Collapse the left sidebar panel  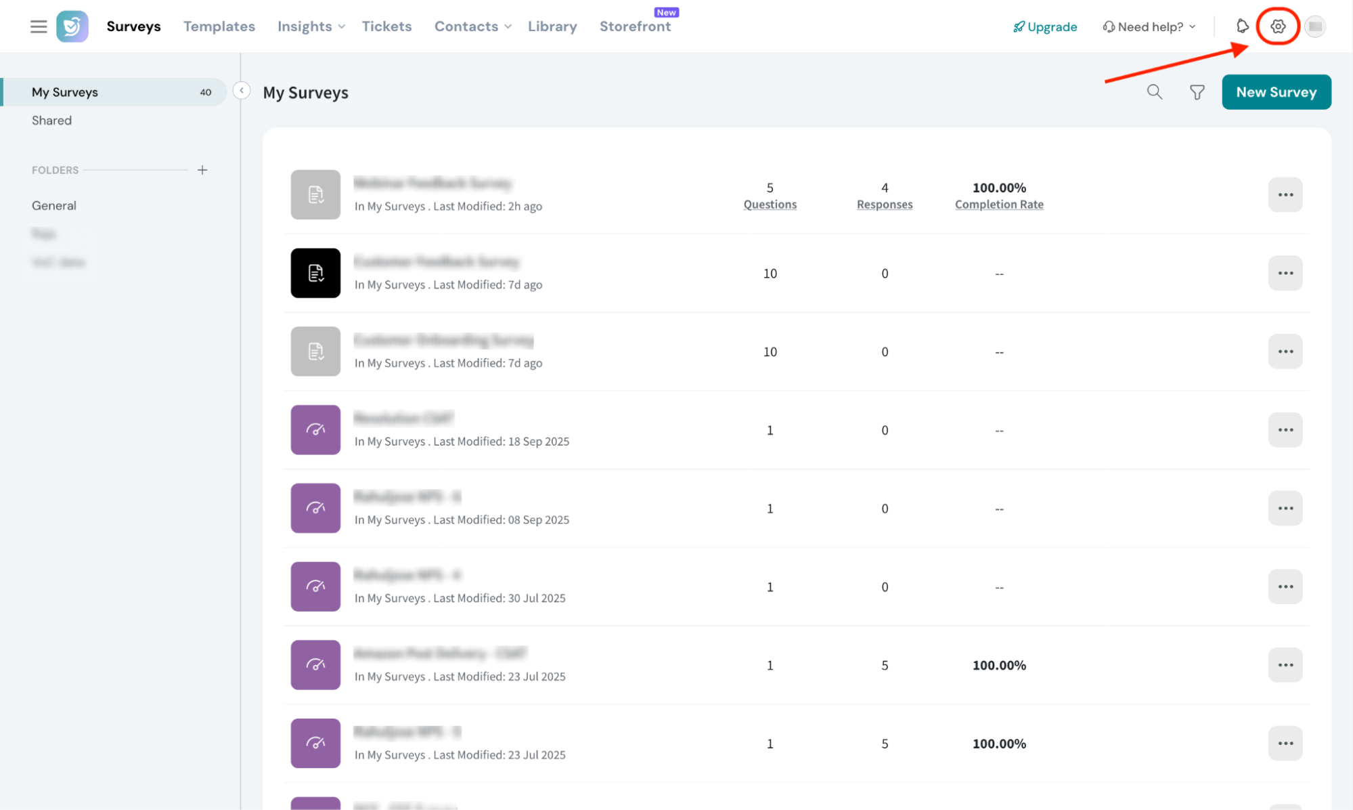coord(242,90)
